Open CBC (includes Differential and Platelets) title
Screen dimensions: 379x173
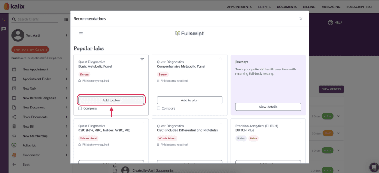click(187, 130)
